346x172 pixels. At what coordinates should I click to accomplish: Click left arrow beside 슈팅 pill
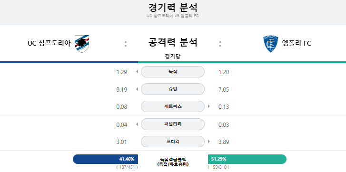(x=137, y=89)
